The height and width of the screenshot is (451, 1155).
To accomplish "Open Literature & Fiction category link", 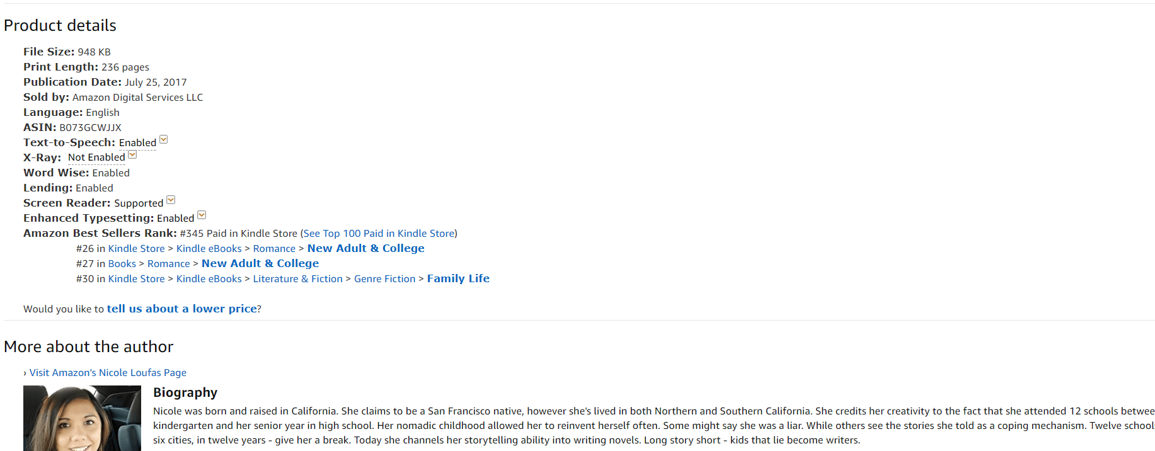I will (298, 278).
